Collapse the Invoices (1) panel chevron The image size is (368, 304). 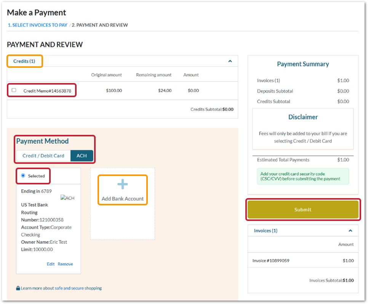coord(350,230)
